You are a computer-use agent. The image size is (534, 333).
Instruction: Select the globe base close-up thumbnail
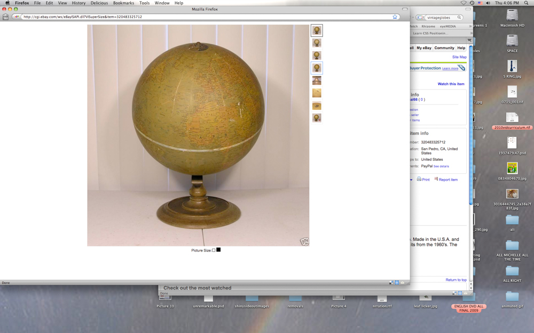click(x=317, y=80)
